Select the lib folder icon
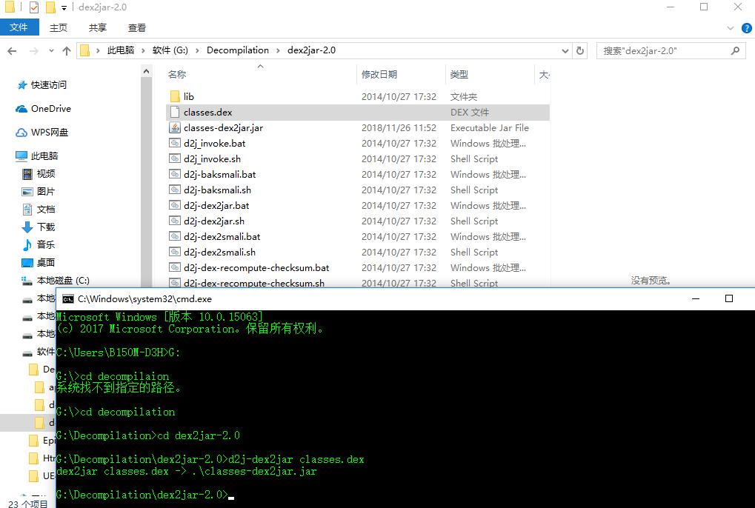This screenshot has width=755, height=508. click(175, 97)
